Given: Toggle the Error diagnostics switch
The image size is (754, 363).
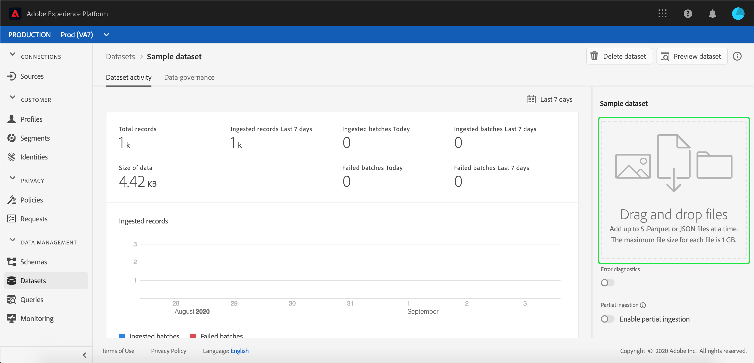Looking at the screenshot, I should (x=607, y=283).
